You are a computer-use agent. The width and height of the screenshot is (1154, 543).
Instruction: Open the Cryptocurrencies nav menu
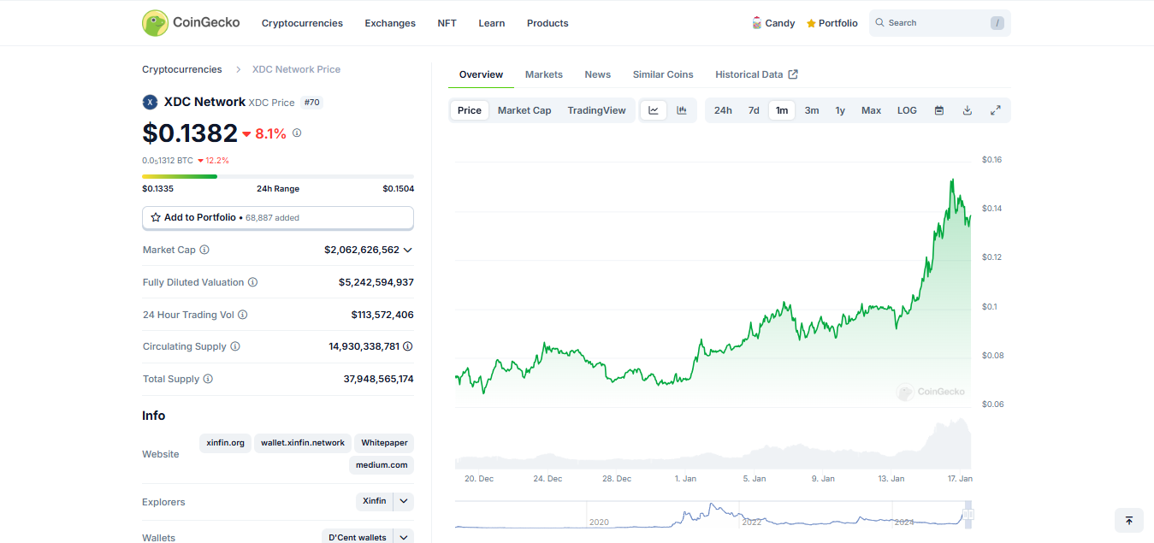tap(302, 23)
